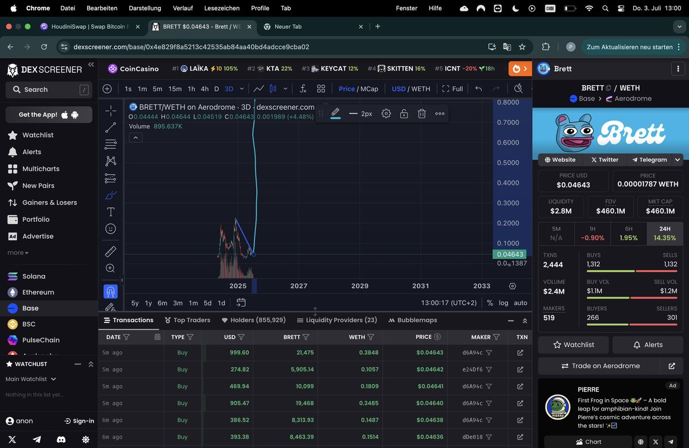Toggle fullscreen with the Full button
The height and width of the screenshot is (448, 689).
pos(452,88)
